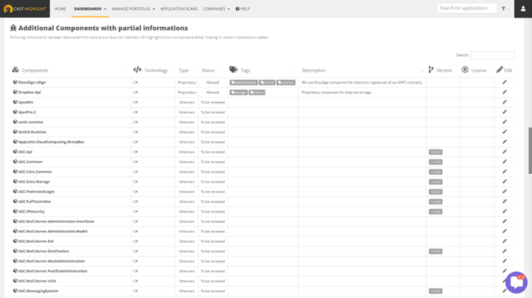
Task: Open the Companies dropdown
Action: click(216, 9)
